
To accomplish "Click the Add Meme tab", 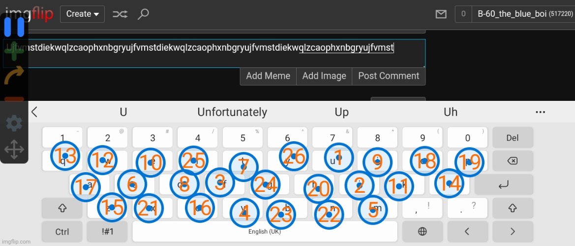I will [268, 76].
